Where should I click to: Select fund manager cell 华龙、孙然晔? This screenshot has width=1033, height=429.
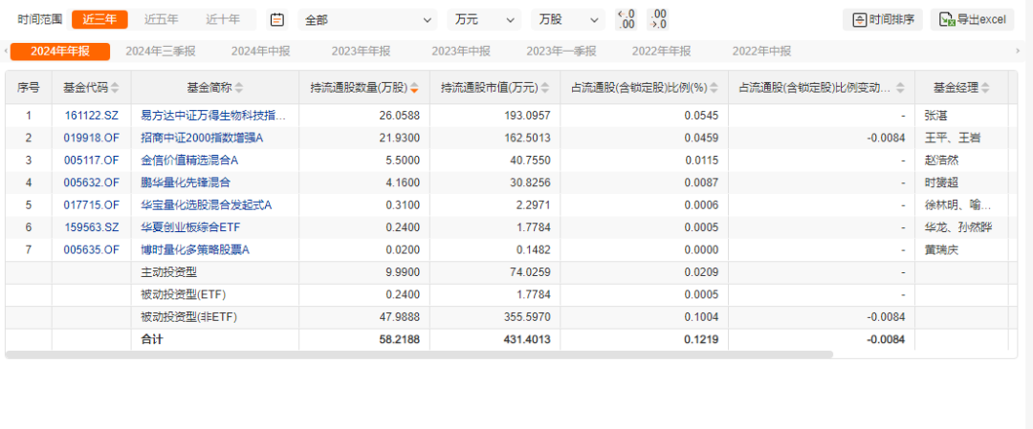pyautogui.click(x=957, y=227)
